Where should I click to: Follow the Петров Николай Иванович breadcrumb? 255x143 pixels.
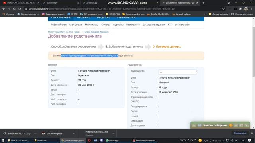click(x=96, y=32)
